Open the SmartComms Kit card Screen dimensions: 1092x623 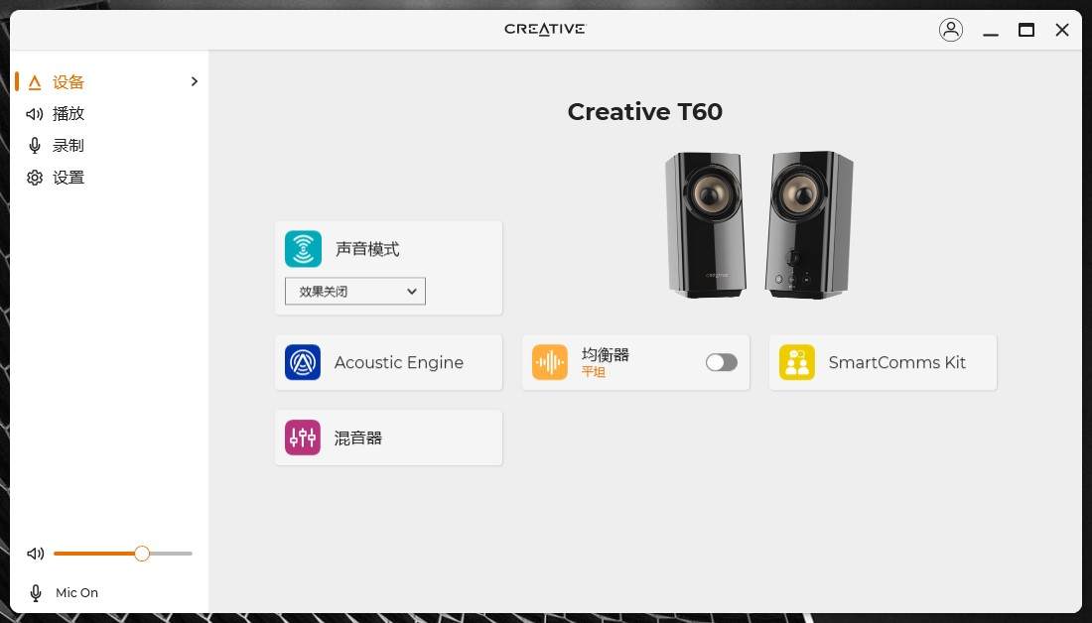[x=884, y=362]
